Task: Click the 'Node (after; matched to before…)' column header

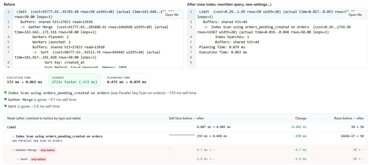Action: (44, 118)
